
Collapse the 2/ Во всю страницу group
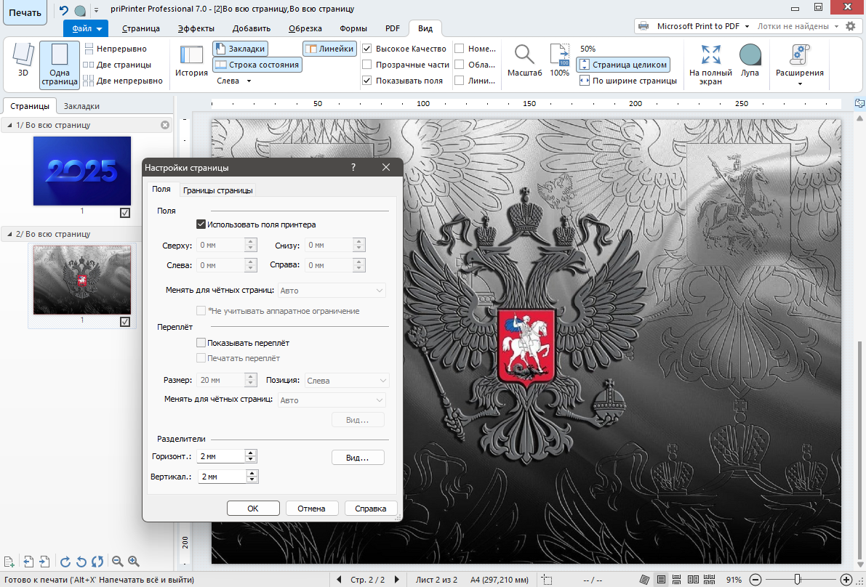pos(10,234)
